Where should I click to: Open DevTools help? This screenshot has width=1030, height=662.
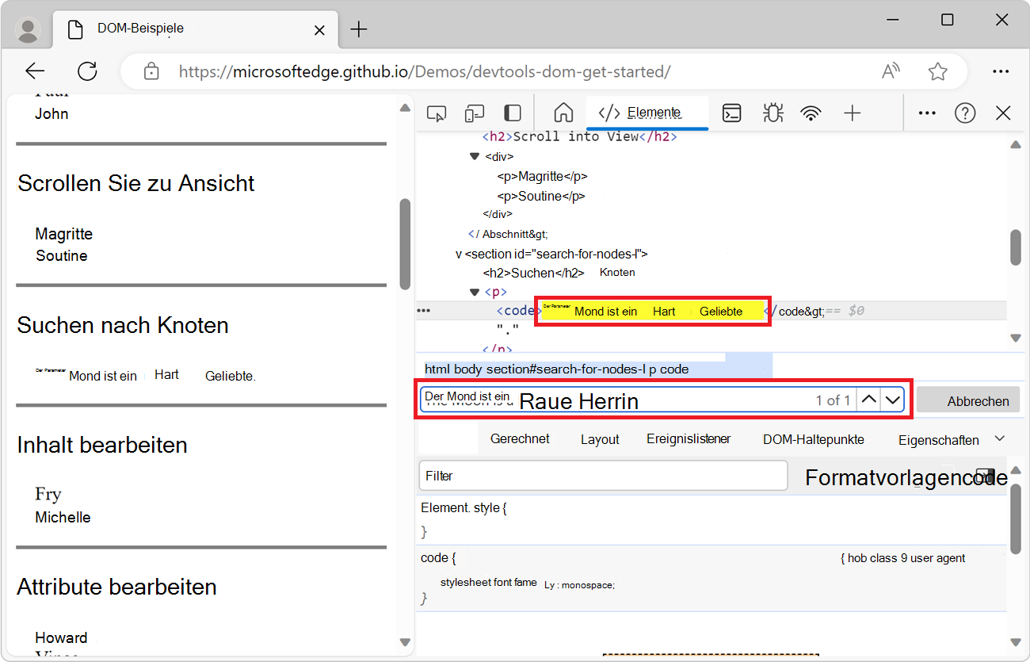[965, 113]
